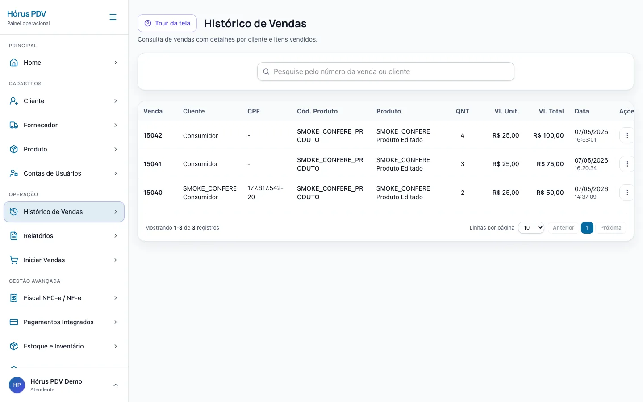The height and width of the screenshot is (402, 643).
Task: Click the sales search input field
Action: [386, 71]
